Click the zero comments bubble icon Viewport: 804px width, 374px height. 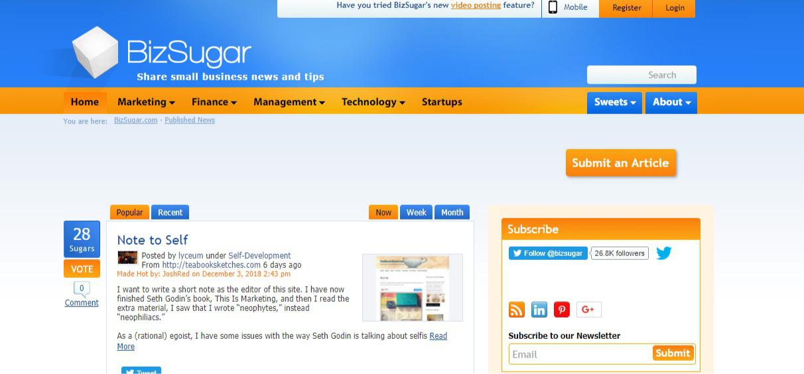pyautogui.click(x=82, y=289)
